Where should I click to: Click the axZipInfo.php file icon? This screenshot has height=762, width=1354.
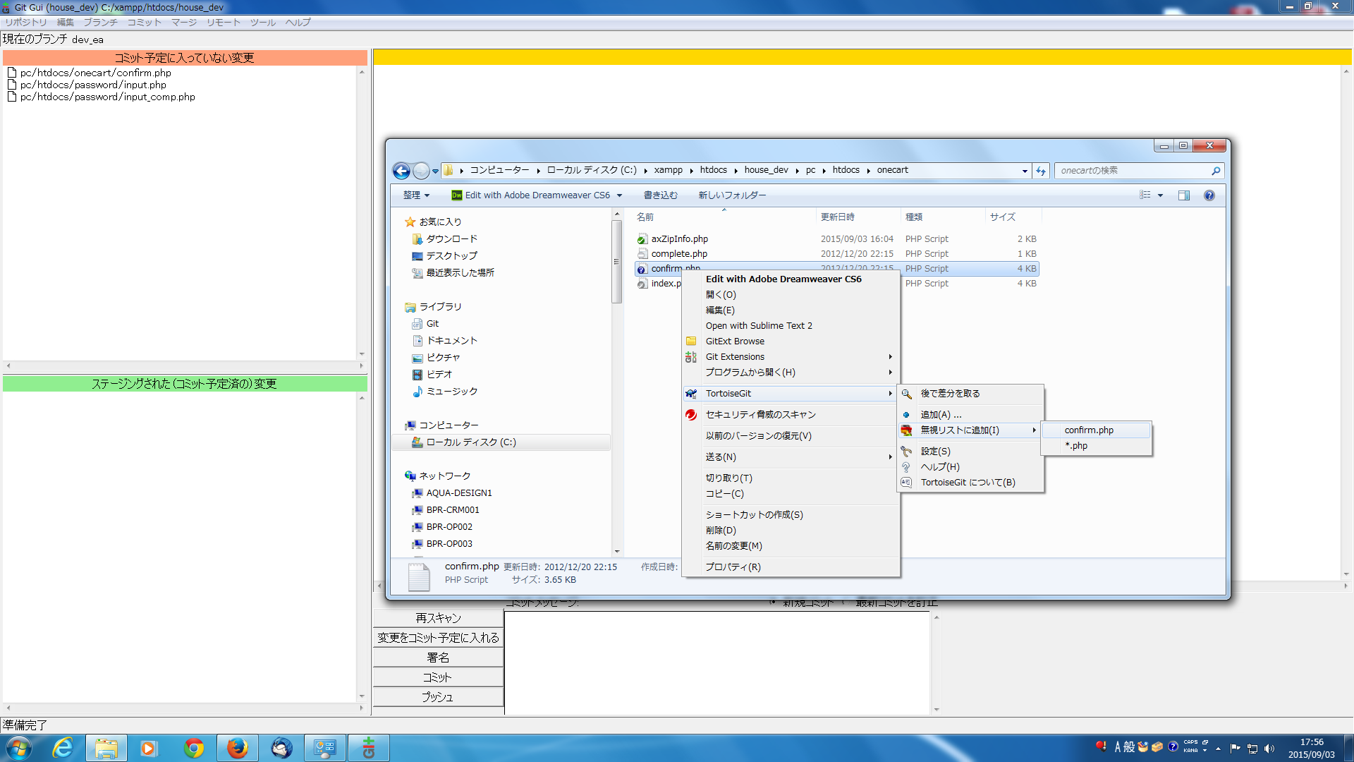642,239
